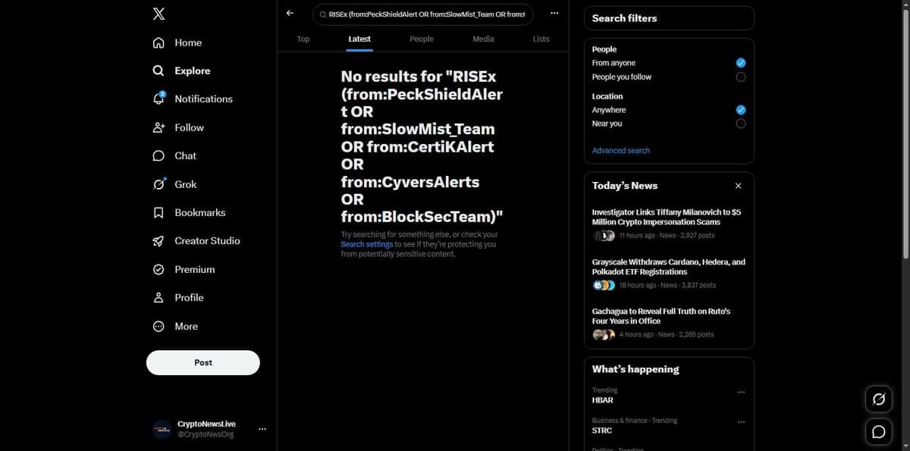Click avatars under Grayscale Withdraws story
910x451 pixels.
pyautogui.click(x=604, y=285)
